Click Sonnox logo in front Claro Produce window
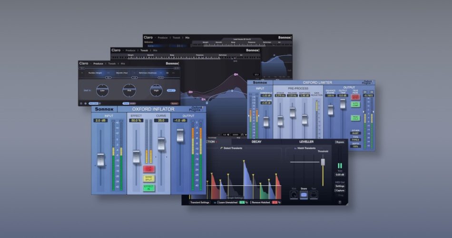 pos(172,63)
